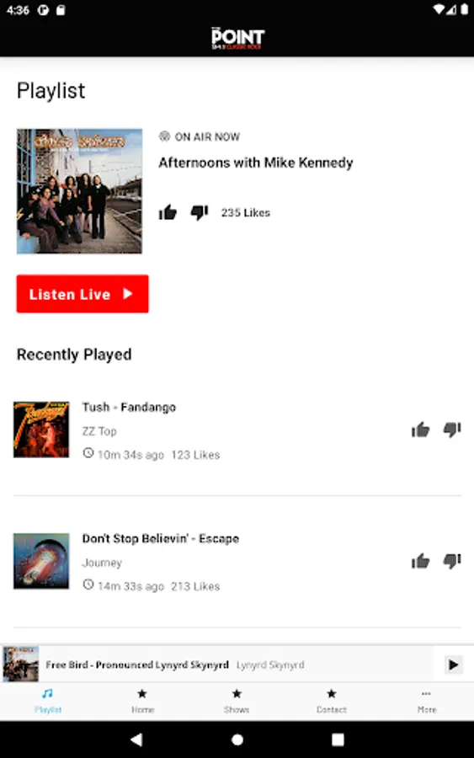Open the Contact tab
The image size is (474, 758).
click(332, 702)
